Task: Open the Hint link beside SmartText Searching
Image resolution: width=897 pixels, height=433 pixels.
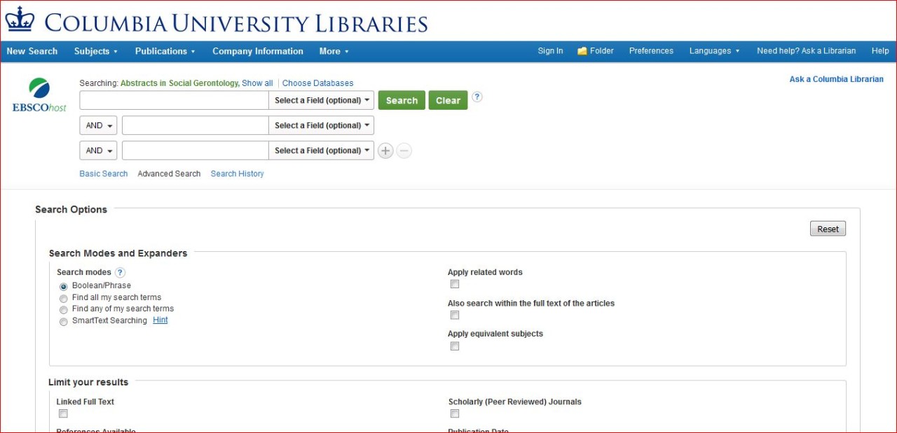Action: coord(160,320)
